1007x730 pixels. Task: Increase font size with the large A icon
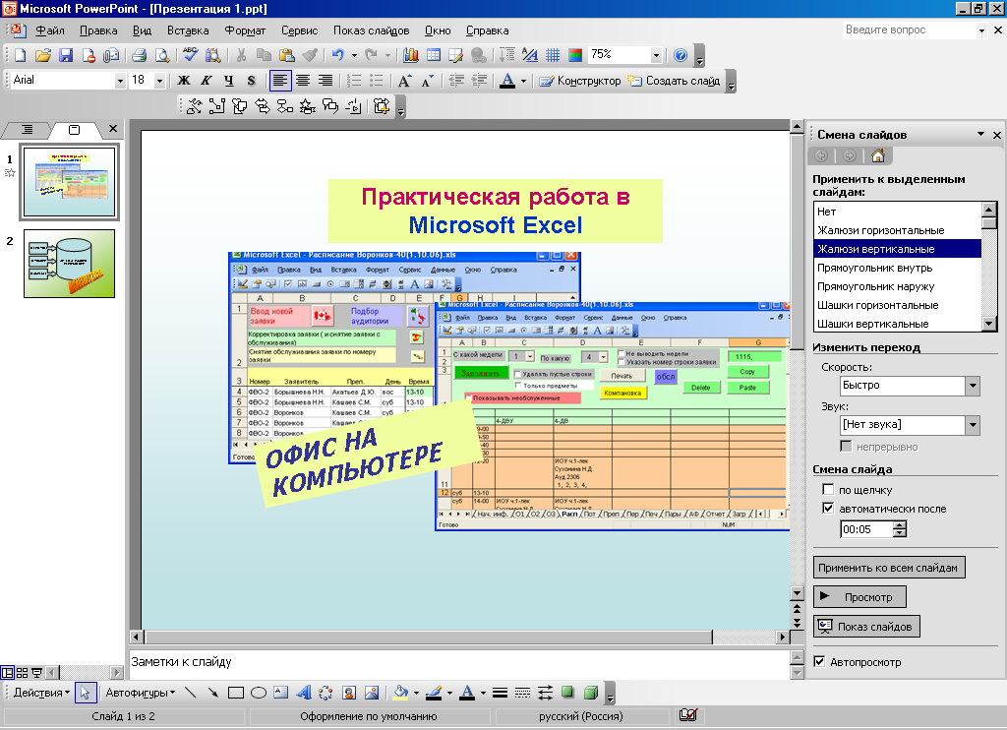coord(404,81)
